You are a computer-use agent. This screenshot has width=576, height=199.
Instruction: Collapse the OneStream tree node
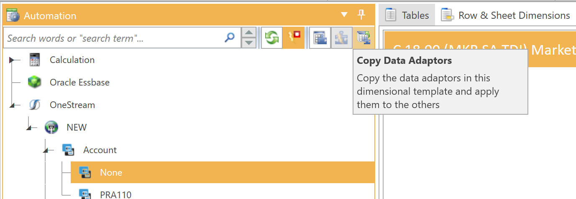13,106
